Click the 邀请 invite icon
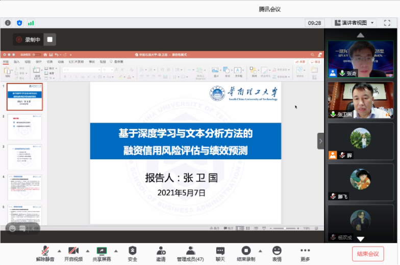 coord(161,250)
